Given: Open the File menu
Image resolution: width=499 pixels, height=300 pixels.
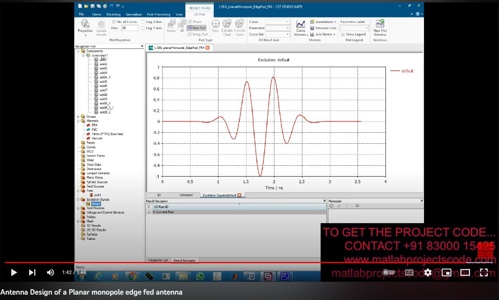Looking at the screenshot, I should coord(82,14).
